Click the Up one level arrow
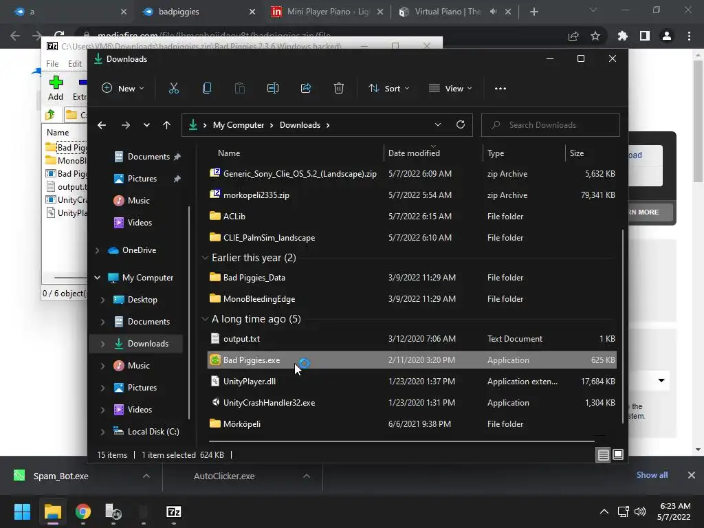704x528 pixels. (166, 125)
